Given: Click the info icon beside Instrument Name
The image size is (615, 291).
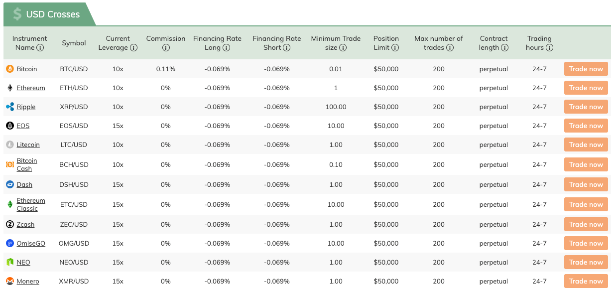Looking at the screenshot, I should click(x=40, y=48).
